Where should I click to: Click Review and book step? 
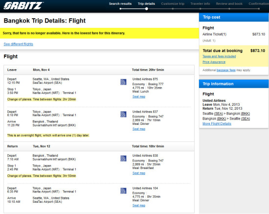(x=229, y=4)
